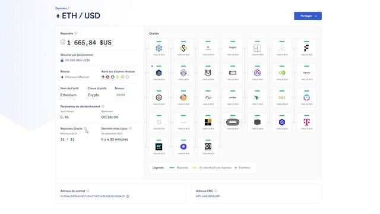The width and height of the screenshot is (380, 214).
Task: Open the green X logo oracle card
Action: (x=282, y=73)
